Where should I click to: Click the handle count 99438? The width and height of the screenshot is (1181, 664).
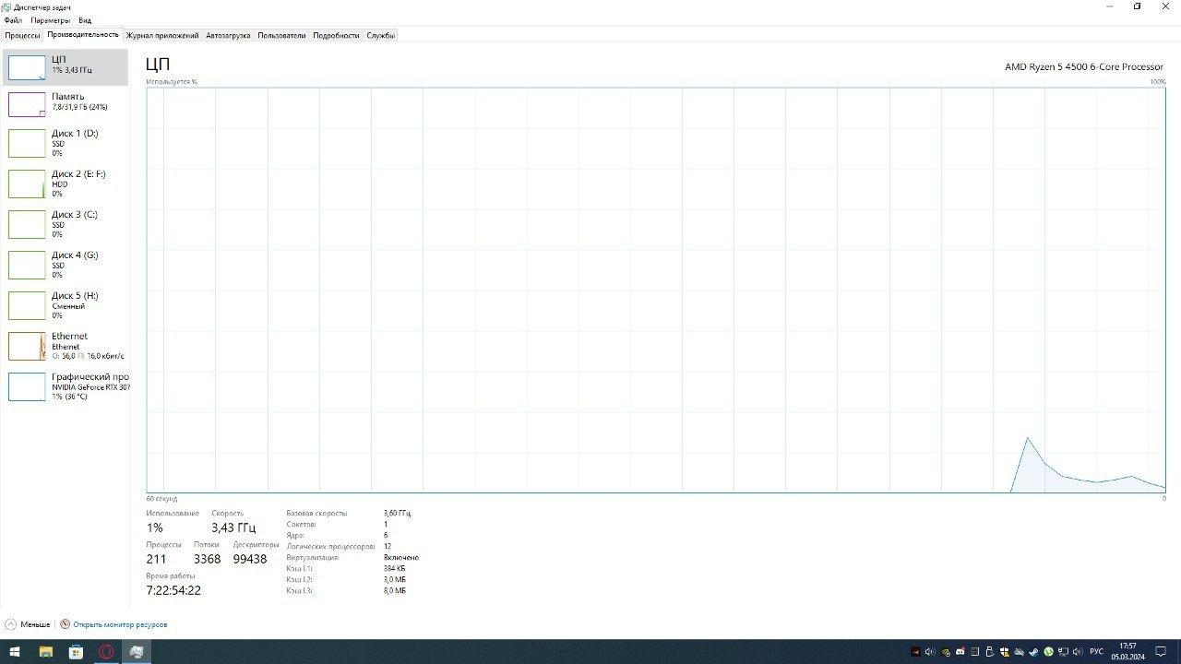250,559
